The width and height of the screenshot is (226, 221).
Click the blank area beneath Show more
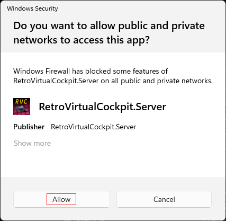(x=113, y=163)
